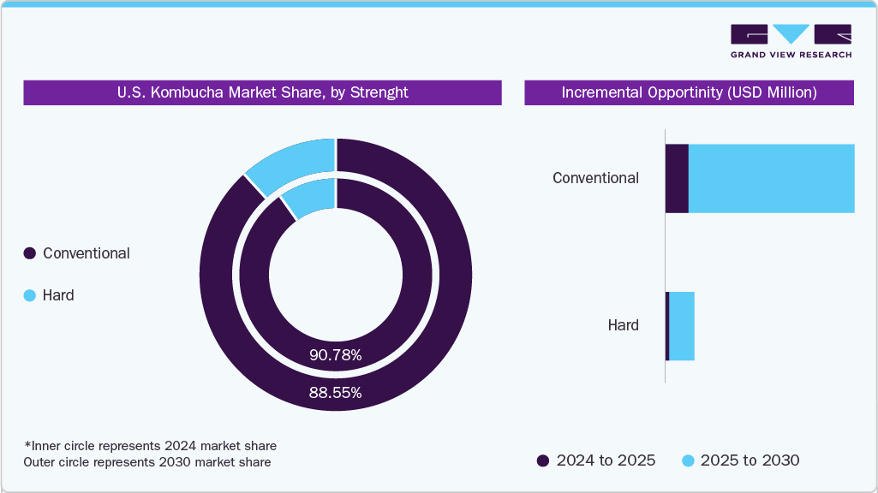Click the light blue Hard legend dot
The image size is (878, 493).
pos(30,295)
